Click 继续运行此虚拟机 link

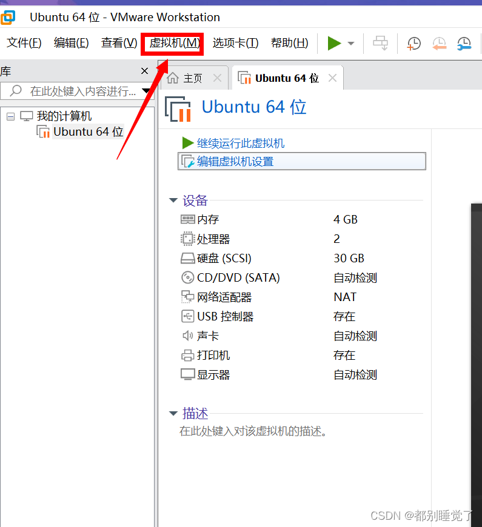pyautogui.click(x=241, y=143)
